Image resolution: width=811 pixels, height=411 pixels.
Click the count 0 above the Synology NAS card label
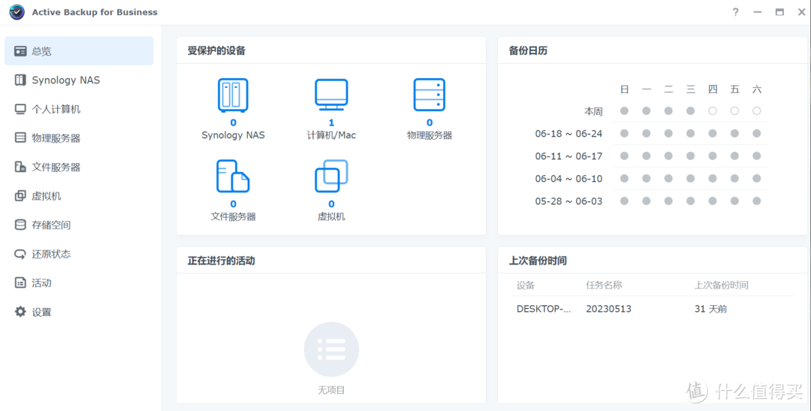click(x=234, y=122)
